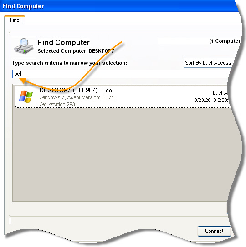
Task: Open the Sort By Last Access dropdown
Action: (209, 63)
